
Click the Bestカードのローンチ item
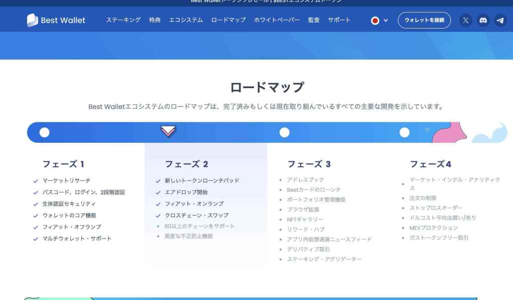click(314, 190)
